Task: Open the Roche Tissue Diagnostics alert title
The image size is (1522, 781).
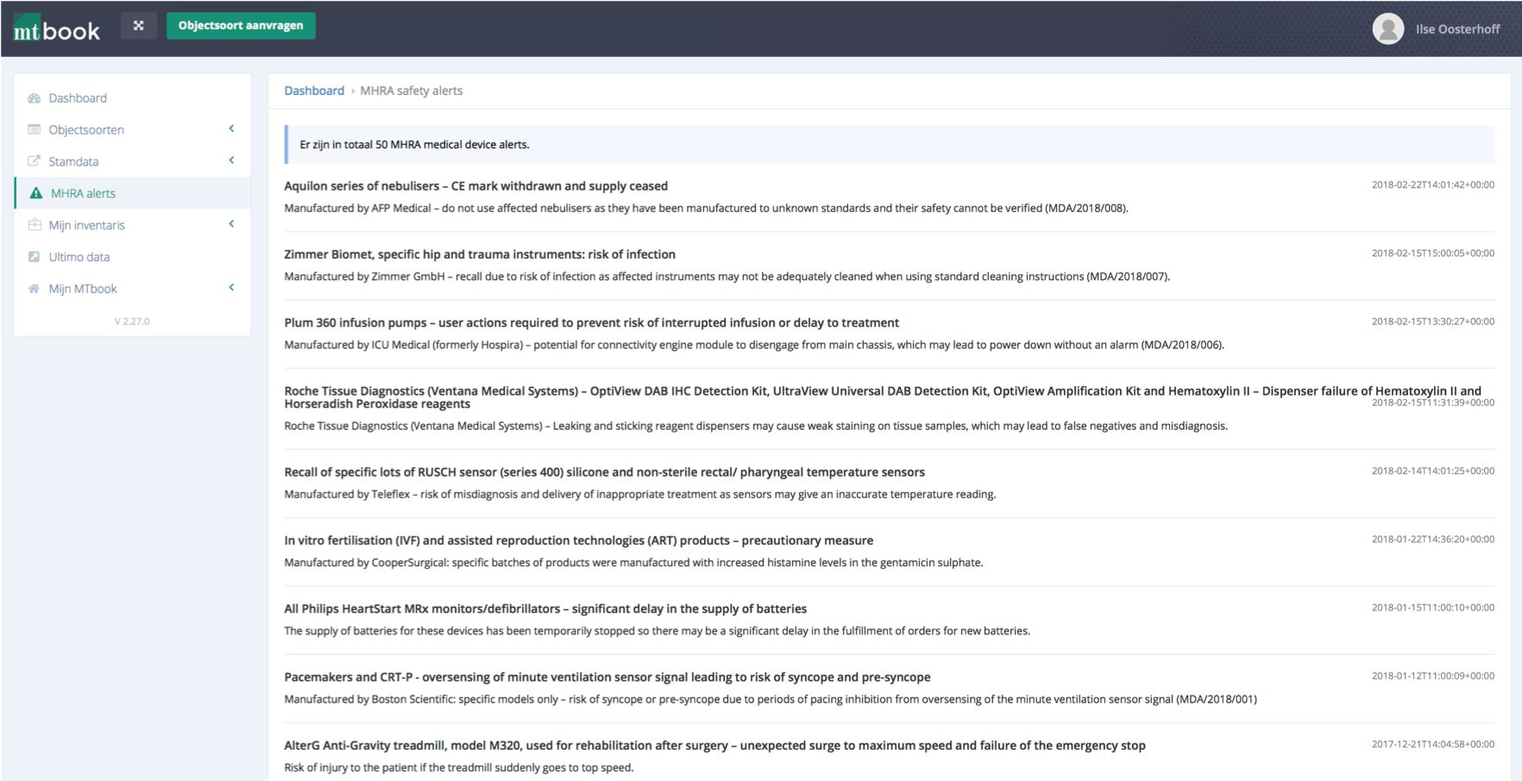Action: (x=883, y=397)
